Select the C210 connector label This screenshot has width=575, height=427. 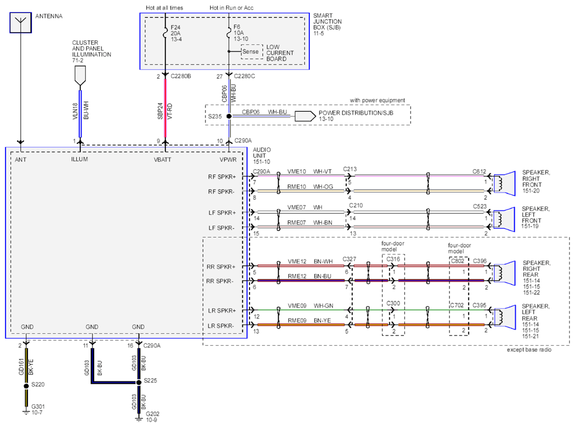[x=356, y=206]
